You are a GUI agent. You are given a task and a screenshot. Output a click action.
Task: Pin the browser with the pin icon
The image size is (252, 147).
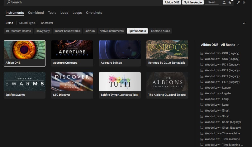point(238,2)
